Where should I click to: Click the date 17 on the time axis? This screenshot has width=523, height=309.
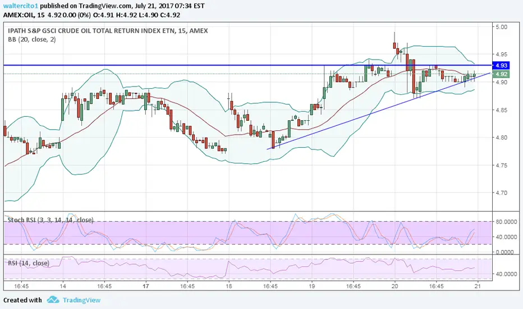[145, 287]
